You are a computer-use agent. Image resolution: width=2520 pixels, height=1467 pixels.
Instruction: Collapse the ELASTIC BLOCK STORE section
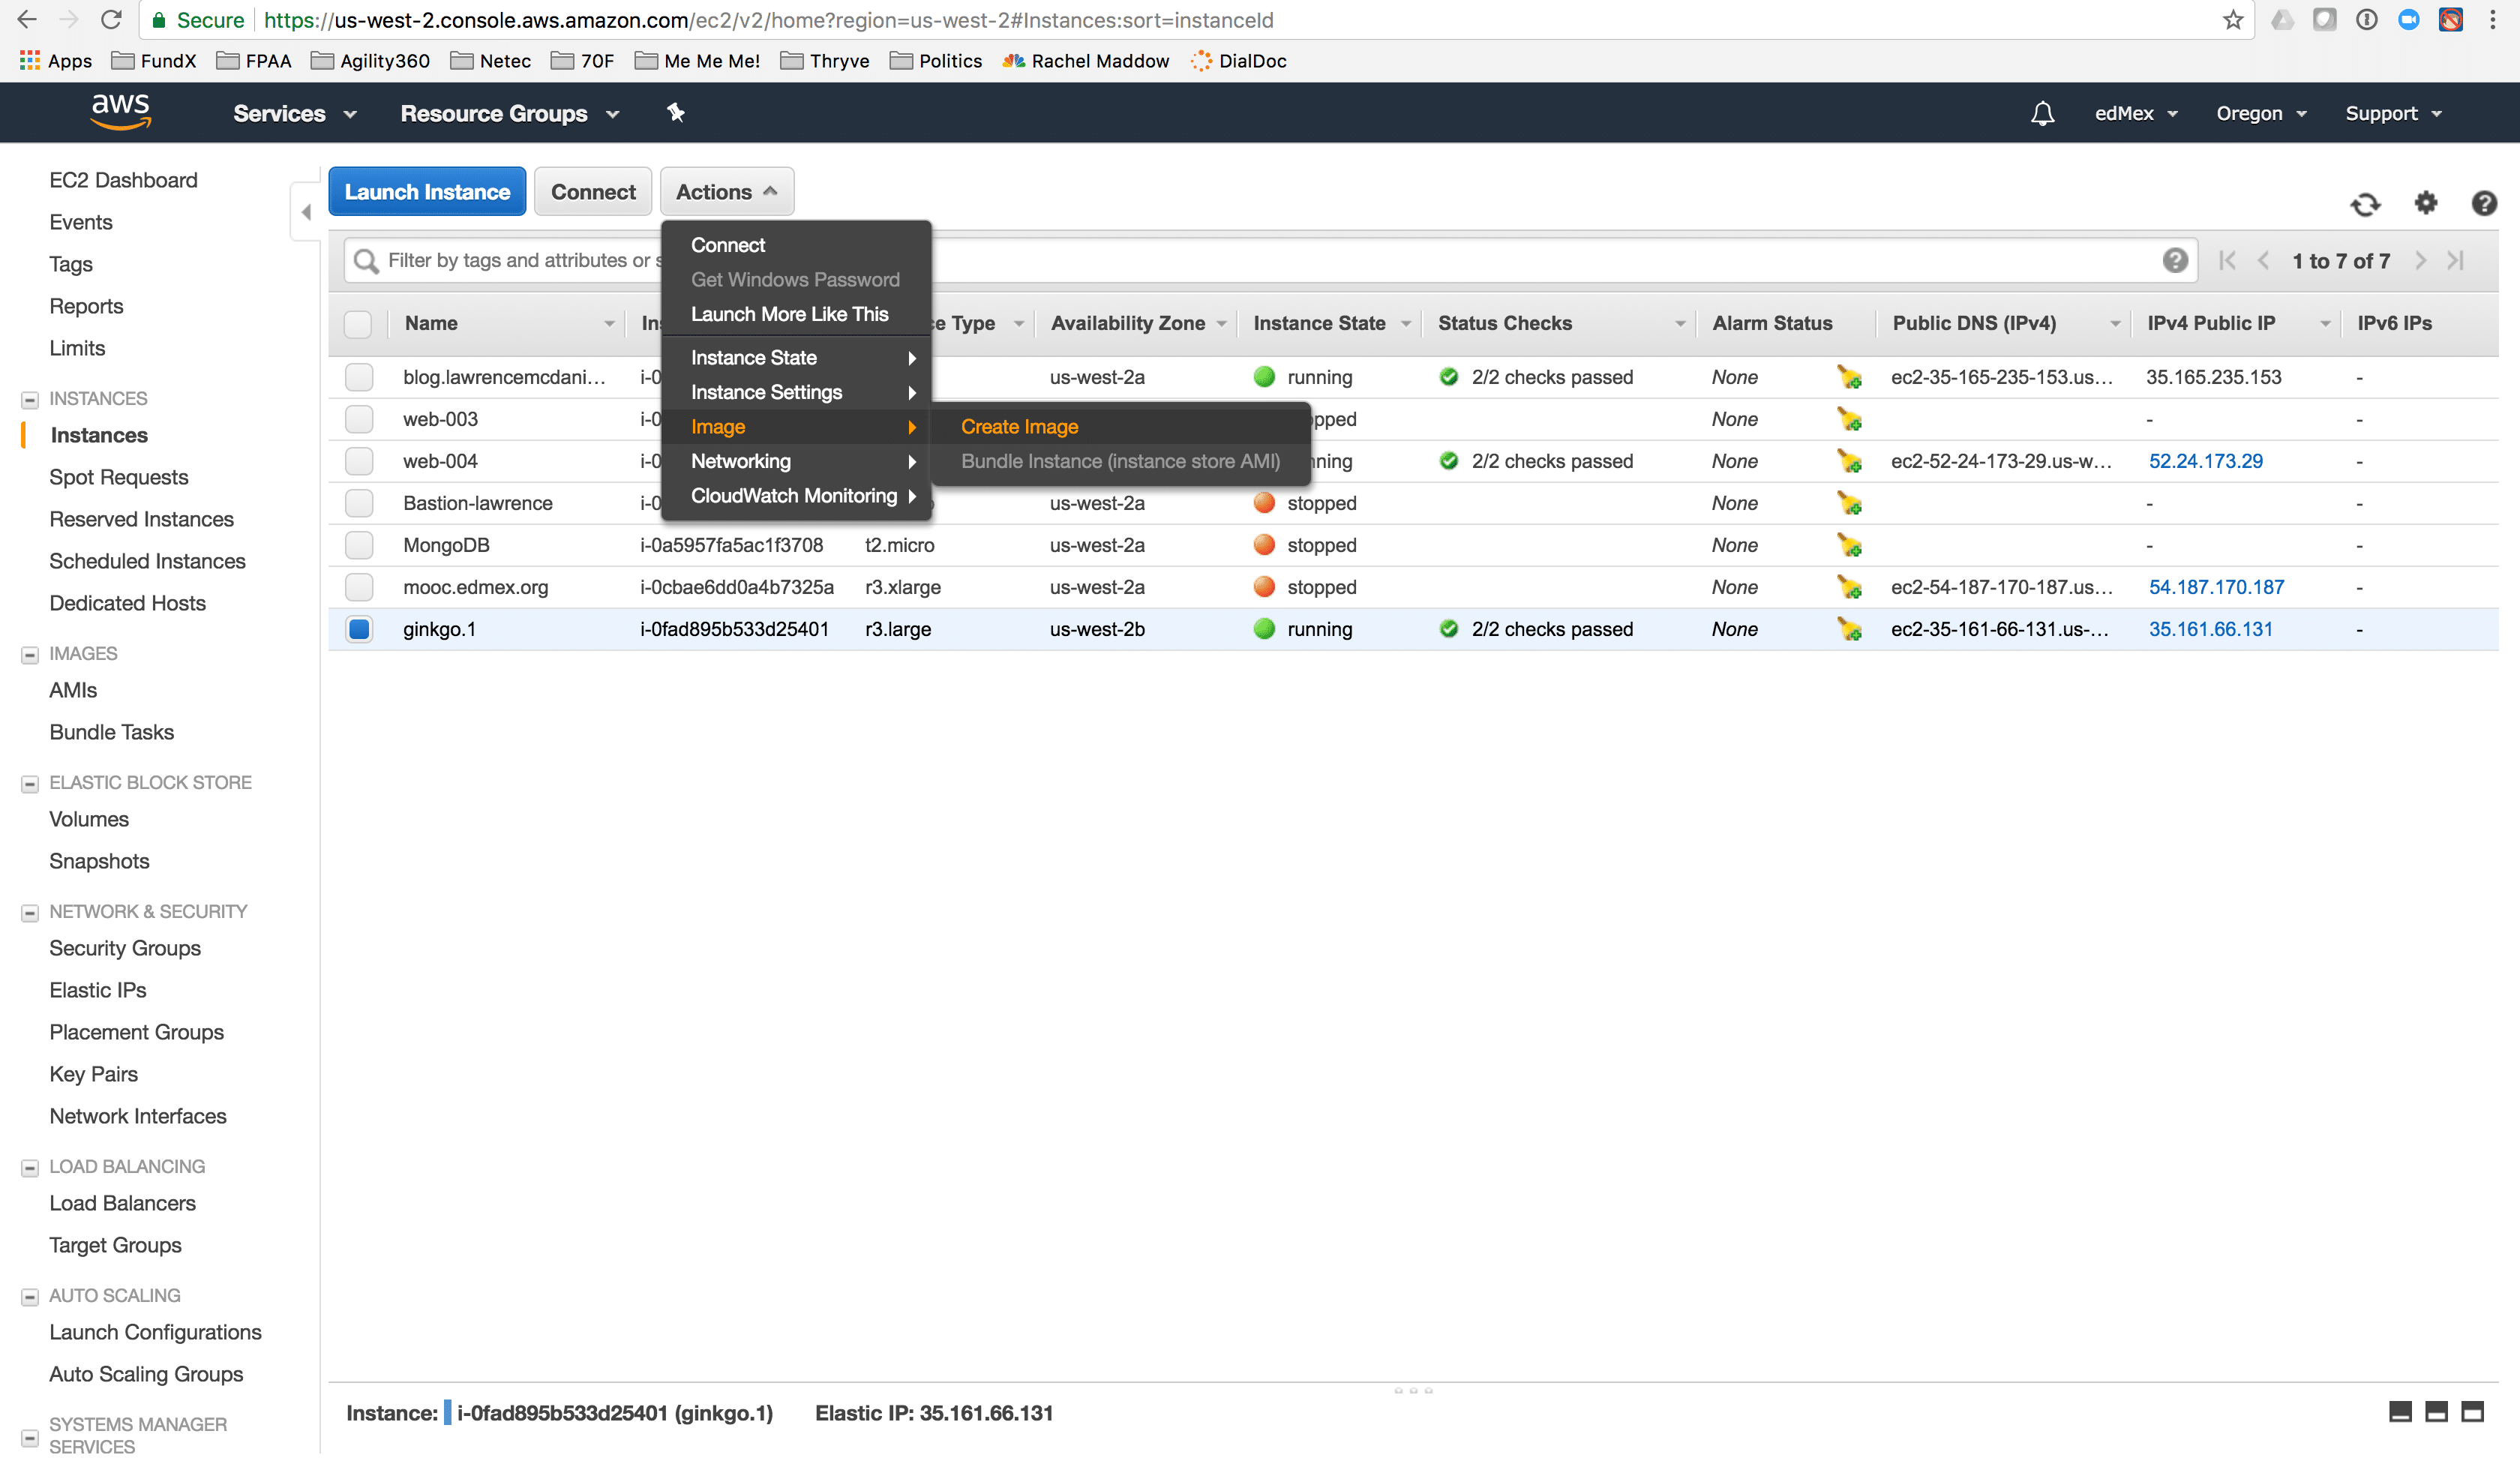point(30,784)
